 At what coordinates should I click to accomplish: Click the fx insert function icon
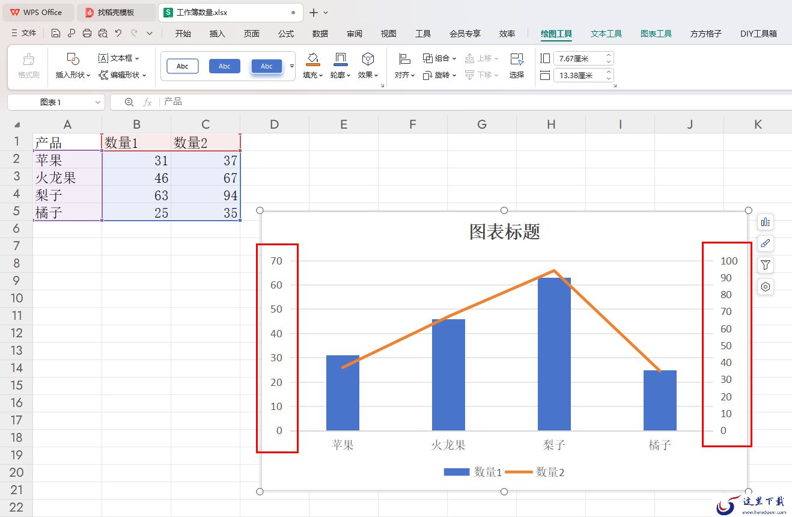pyautogui.click(x=147, y=102)
